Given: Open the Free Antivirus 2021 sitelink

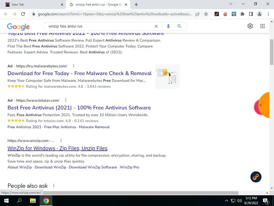Looking at the screenshot, I should tap(24, 127).
